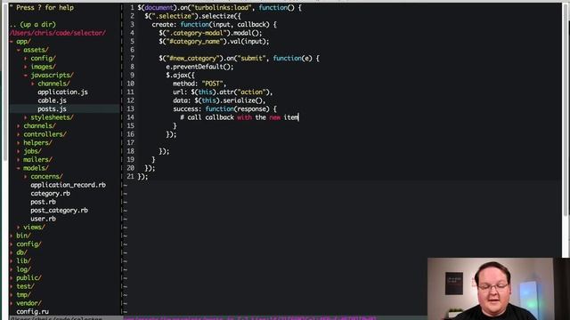This screenshot has height=320, width=570.
Task: Click 'create:' on line 3
Action: point(164,25)
